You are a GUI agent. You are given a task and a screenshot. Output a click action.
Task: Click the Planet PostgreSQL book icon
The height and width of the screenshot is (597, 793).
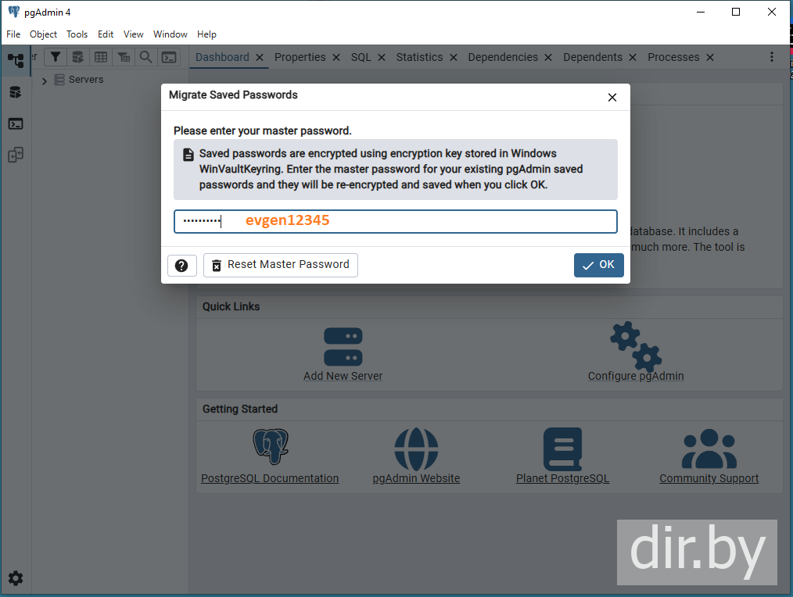pyautogui.click(x=562, y=449)
